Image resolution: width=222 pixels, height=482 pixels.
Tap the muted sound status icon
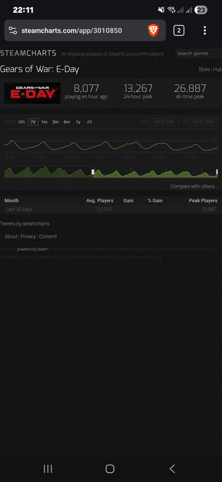(161, 10)
